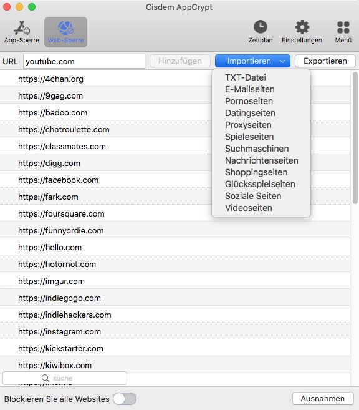Click into the URL field containing youtube.com
This screenshot has height=410, width=359.
tap(84, 61)
